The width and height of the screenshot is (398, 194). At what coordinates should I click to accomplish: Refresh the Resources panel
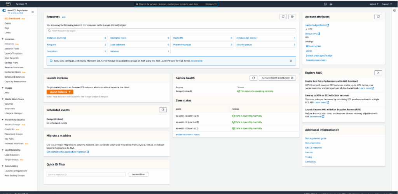(x=283, y=17)
